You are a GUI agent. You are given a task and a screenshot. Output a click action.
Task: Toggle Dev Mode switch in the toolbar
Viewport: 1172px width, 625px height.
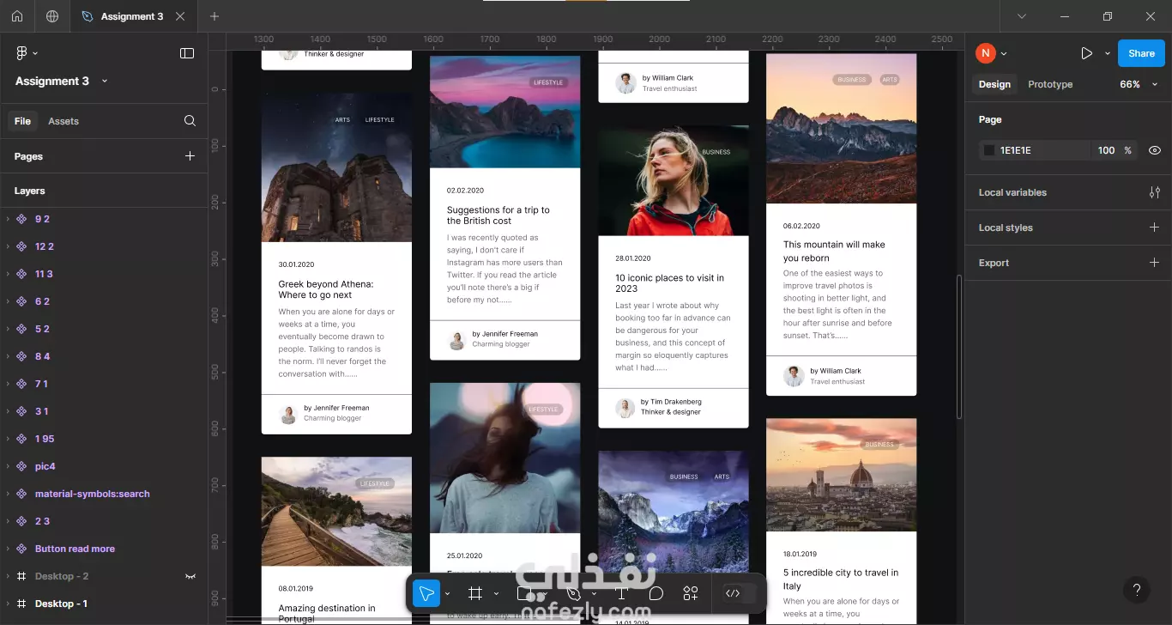pyautogui.click(x=740, y=593)
